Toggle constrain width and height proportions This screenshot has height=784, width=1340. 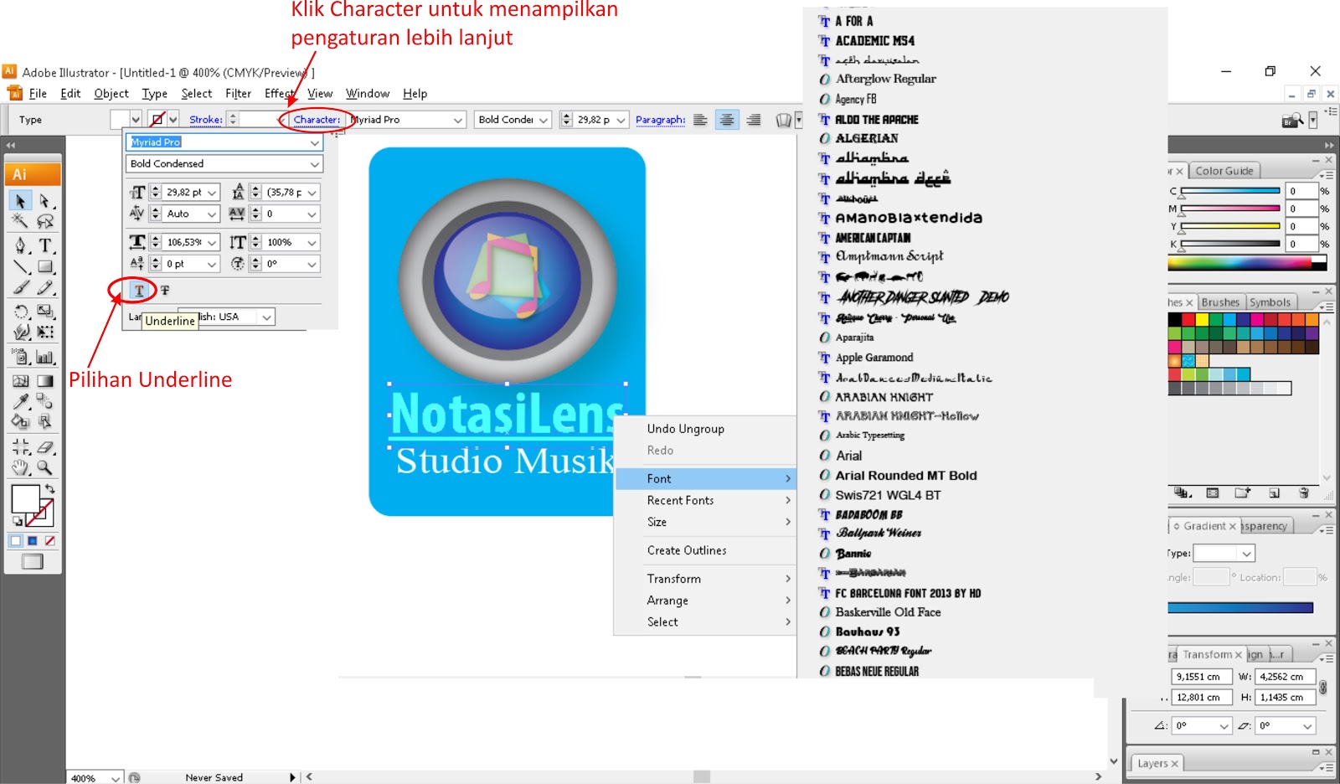point(1323,688)
